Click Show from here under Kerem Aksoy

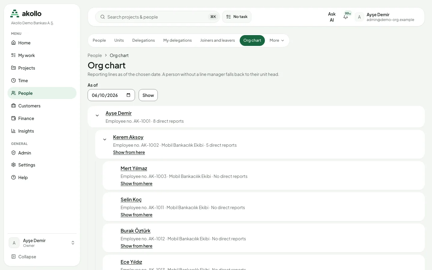point(129,152)
